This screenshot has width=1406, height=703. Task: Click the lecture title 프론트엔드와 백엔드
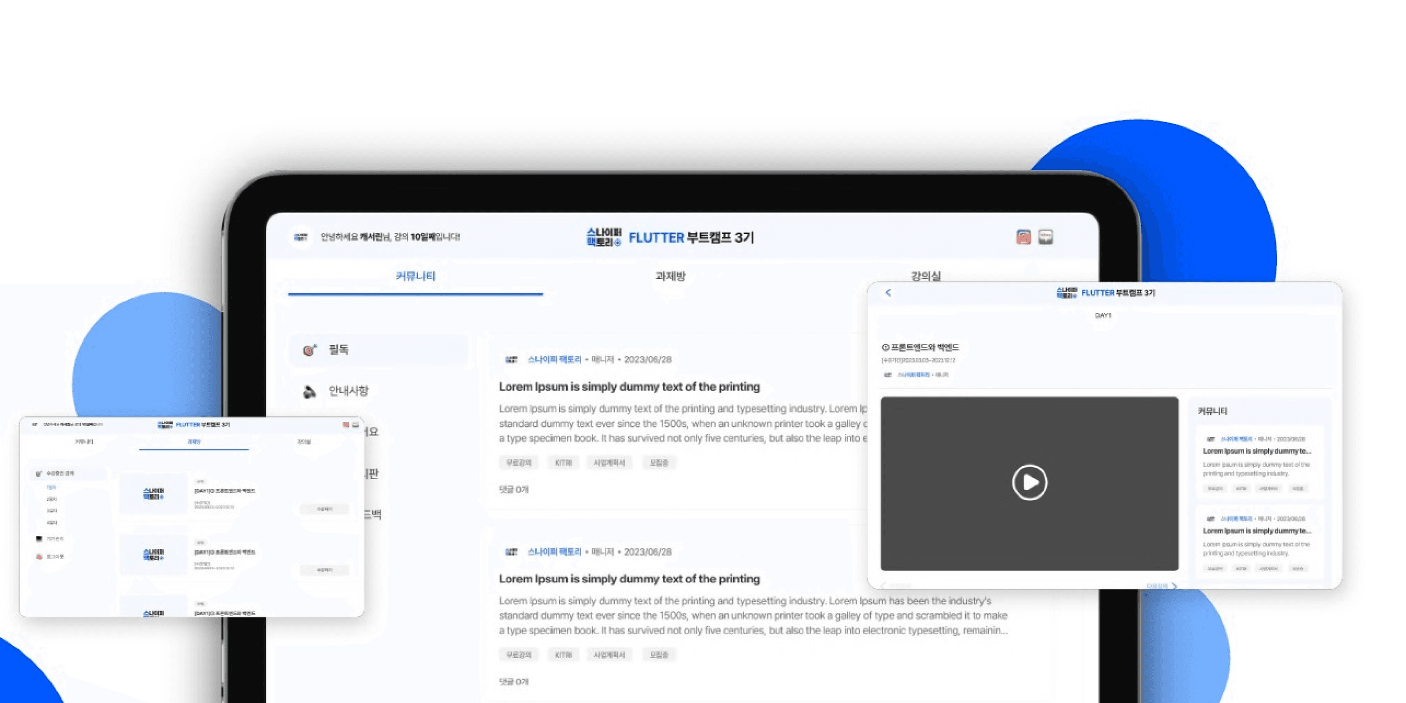925,347
